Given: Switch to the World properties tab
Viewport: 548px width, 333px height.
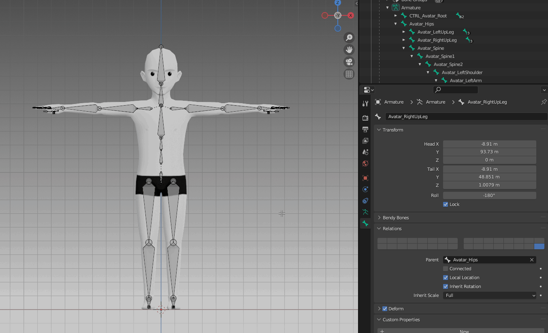Looking at the screenshot, I should pyautogui.click(x=365, y=163).
